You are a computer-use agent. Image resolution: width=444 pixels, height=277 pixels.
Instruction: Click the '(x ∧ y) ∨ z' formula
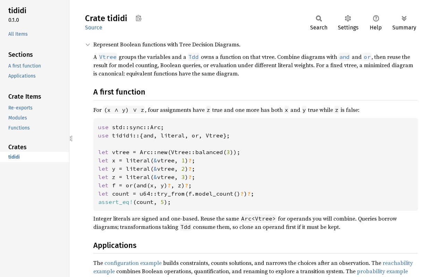pyautogui.click(x=124, y=110)
